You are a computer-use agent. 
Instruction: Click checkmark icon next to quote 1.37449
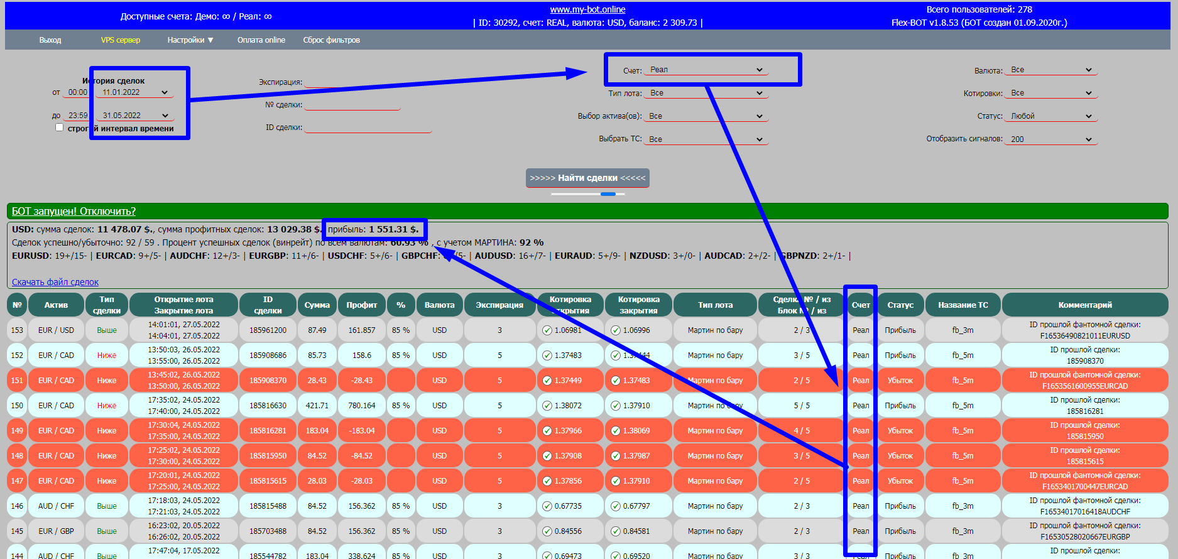click(x=547, y=381)
